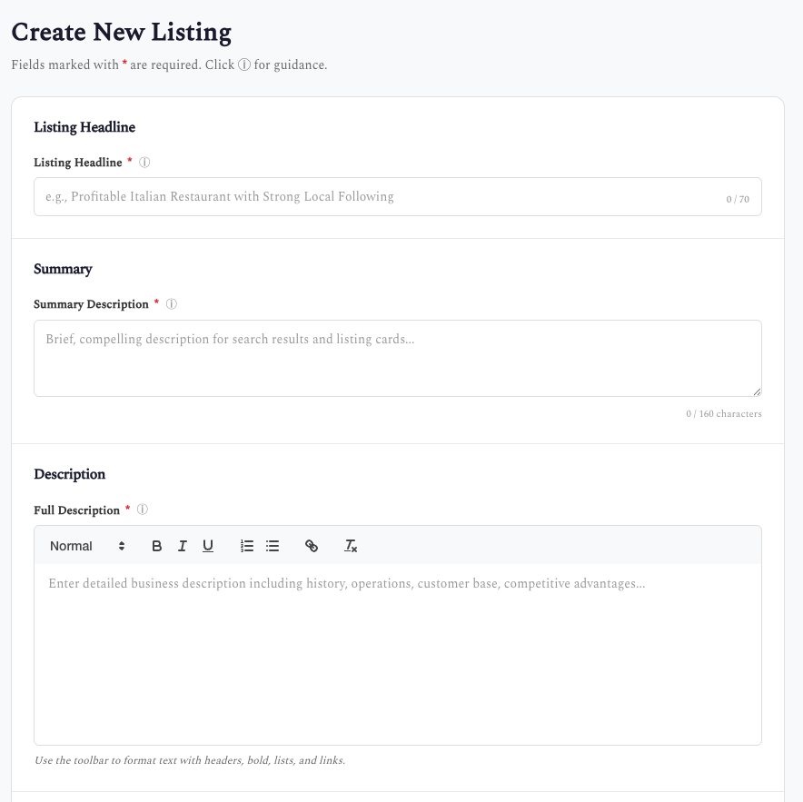Click inside the Summary Description textarea
Screen dimensions: 803x802
click(398, 357)
